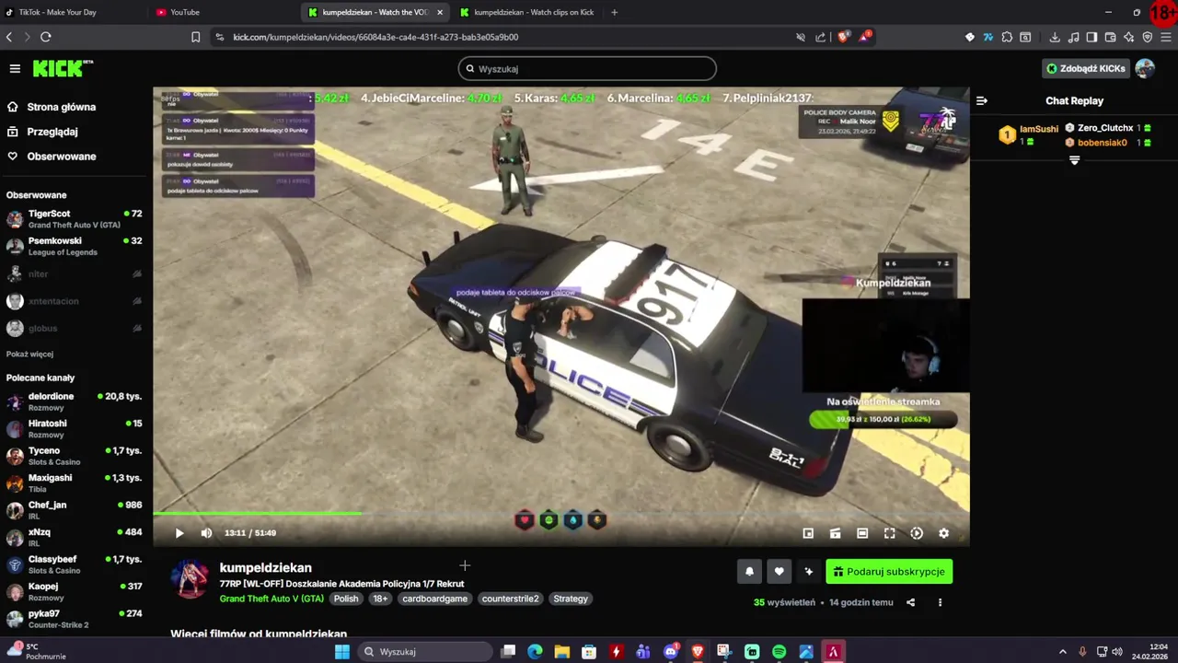Image resolution: width=1178 pixels, height=663 pixels.
Task: Open a new browser tab
Action: coord(614,12)
